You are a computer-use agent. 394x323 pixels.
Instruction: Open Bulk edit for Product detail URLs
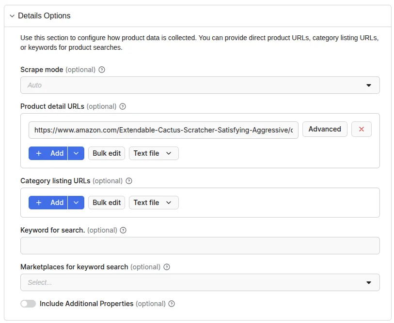tap(106, 153)
